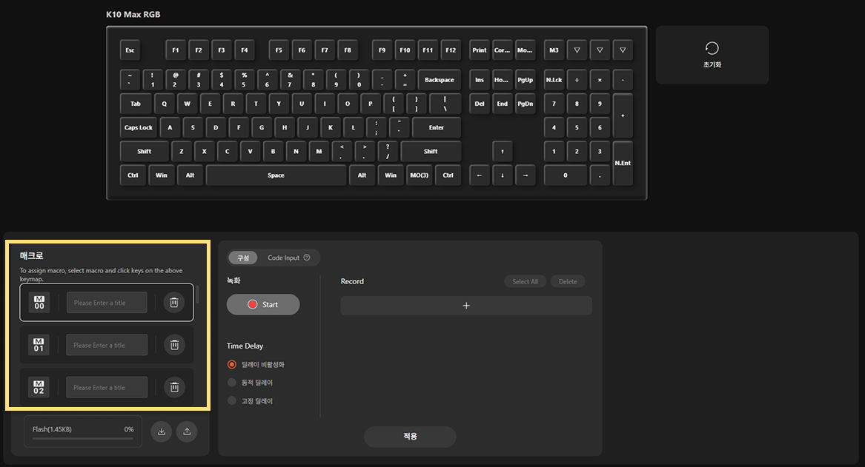Select 딜레이 비활성화 radio option
This screenshot has width=865, height=467.
pyautogui.click(x=232, y=364)
